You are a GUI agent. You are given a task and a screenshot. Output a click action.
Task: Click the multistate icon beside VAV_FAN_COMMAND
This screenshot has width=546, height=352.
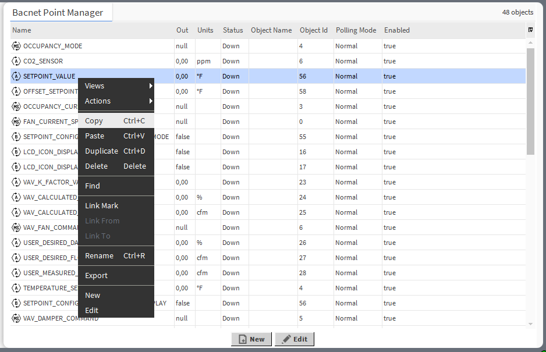tap(16, 227)
